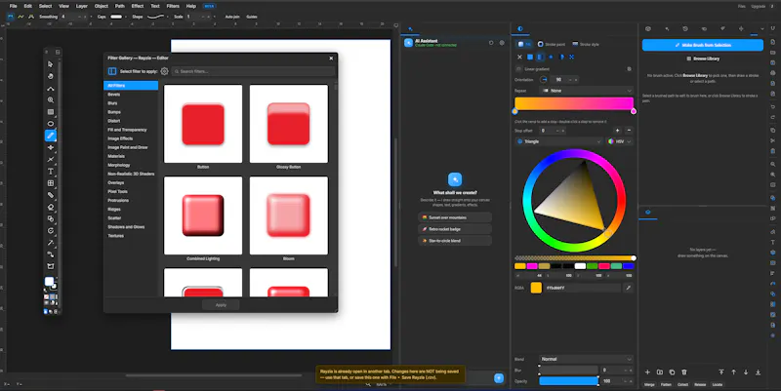
Task: Open the Caps style dropdown
Action: click(x=117, y=17)
